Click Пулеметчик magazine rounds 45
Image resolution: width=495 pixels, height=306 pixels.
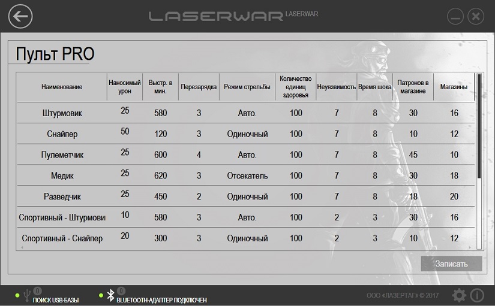click(x=413, y=154)
